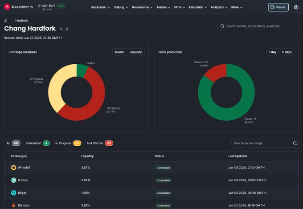This screenshot has height=209, width=303.
Task: Click the Jun 08 2026, 21:01 timestamp
Action: point(247,168)
